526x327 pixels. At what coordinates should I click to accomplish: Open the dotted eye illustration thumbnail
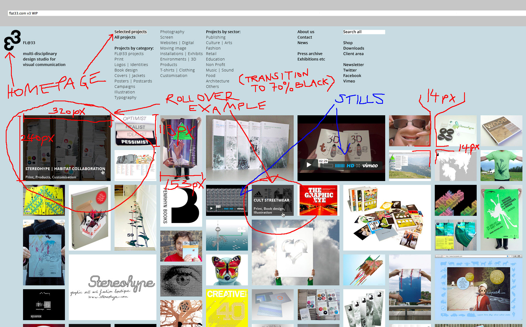181,281
